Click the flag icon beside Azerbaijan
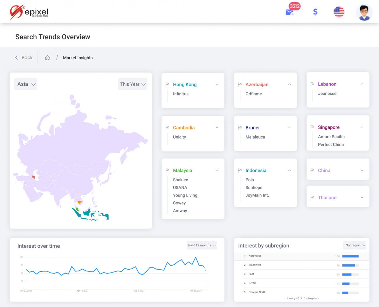Image resolution: width=379 pixels, height=307 pixels. pyautogui.click(x=240, y=85)
